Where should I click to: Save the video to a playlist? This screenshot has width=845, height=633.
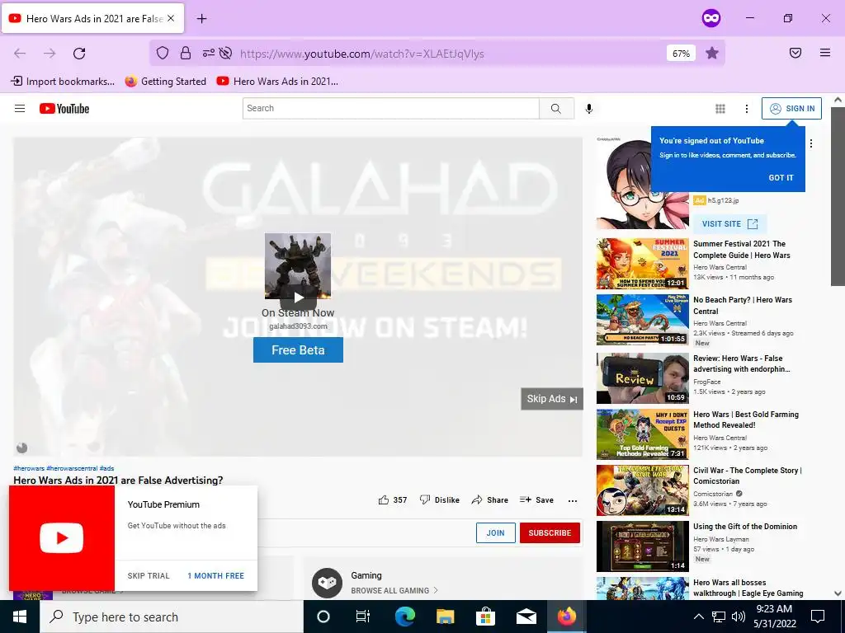(536, 500)
